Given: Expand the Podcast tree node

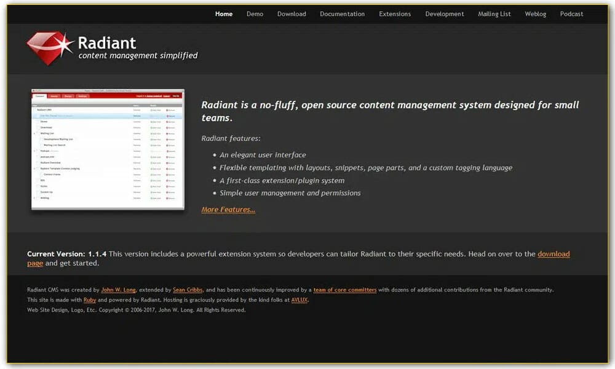Looking at the screenshot, I should 35,151.
